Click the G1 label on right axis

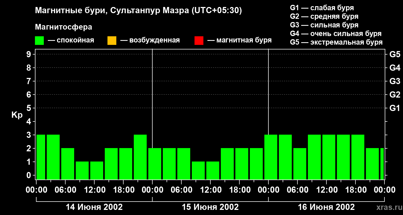pos(395,108)
